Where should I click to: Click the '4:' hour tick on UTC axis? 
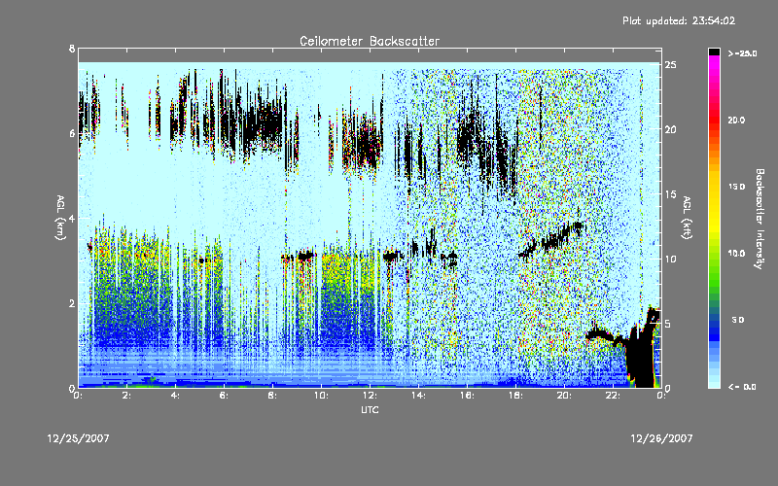tap(176, 396)
